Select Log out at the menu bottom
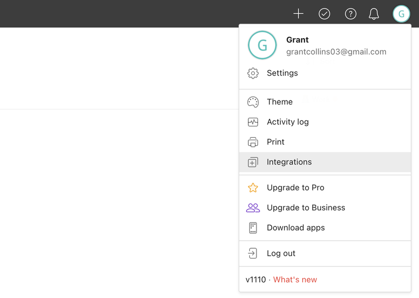Image resolution: width=419 pixels, height=298 pixels. tap(280, 253)
